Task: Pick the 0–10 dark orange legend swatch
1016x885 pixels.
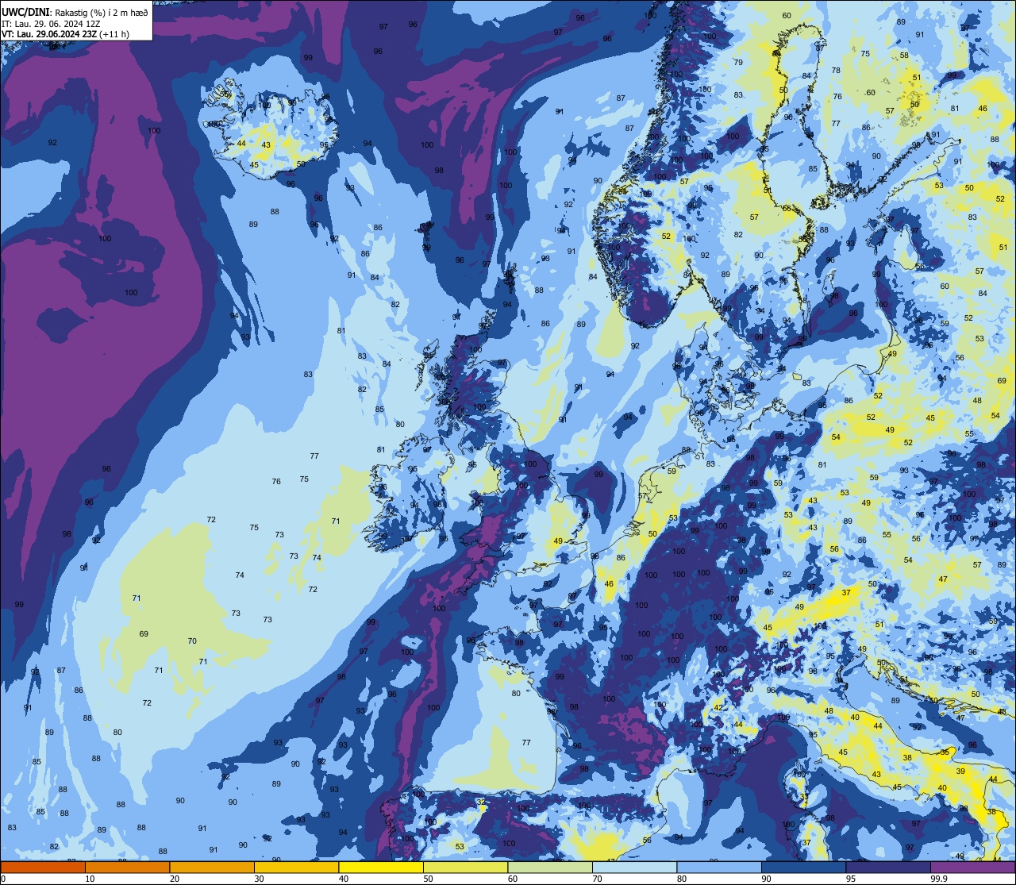Action: coord(43,868)
